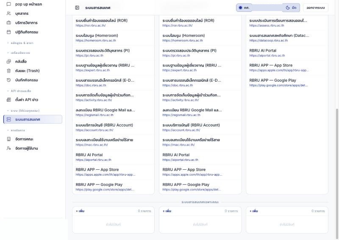Click the history icon for บันทึกกิจกรรม
Image resolution: width=339 pixels, height=240 pixels.
[x=8, y=80]
